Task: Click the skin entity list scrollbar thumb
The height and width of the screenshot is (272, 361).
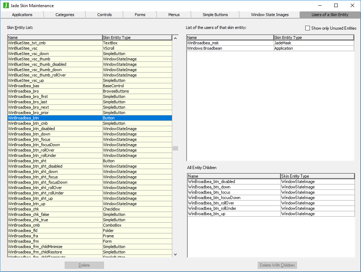Action: [175, 148]
